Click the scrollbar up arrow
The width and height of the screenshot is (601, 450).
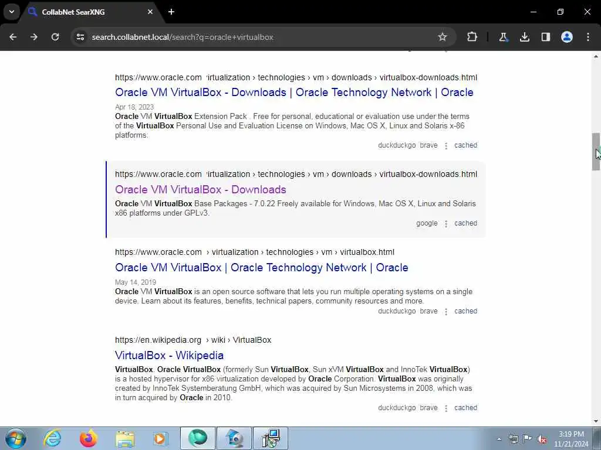tap(596, 56)
